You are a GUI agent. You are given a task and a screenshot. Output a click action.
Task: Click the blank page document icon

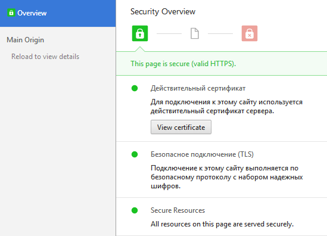click(x=195, y=33)
